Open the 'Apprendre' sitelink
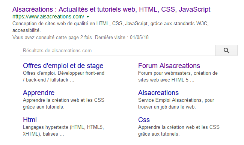 pyautogui.click(x=39, y=93)
